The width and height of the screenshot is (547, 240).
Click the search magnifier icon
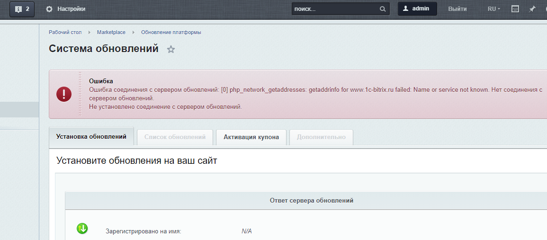tap(383, 9)
